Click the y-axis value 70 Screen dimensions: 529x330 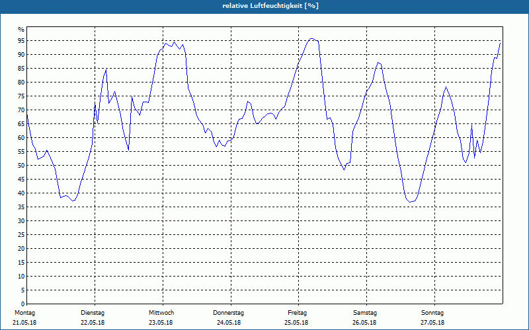(x=21, y=110)
